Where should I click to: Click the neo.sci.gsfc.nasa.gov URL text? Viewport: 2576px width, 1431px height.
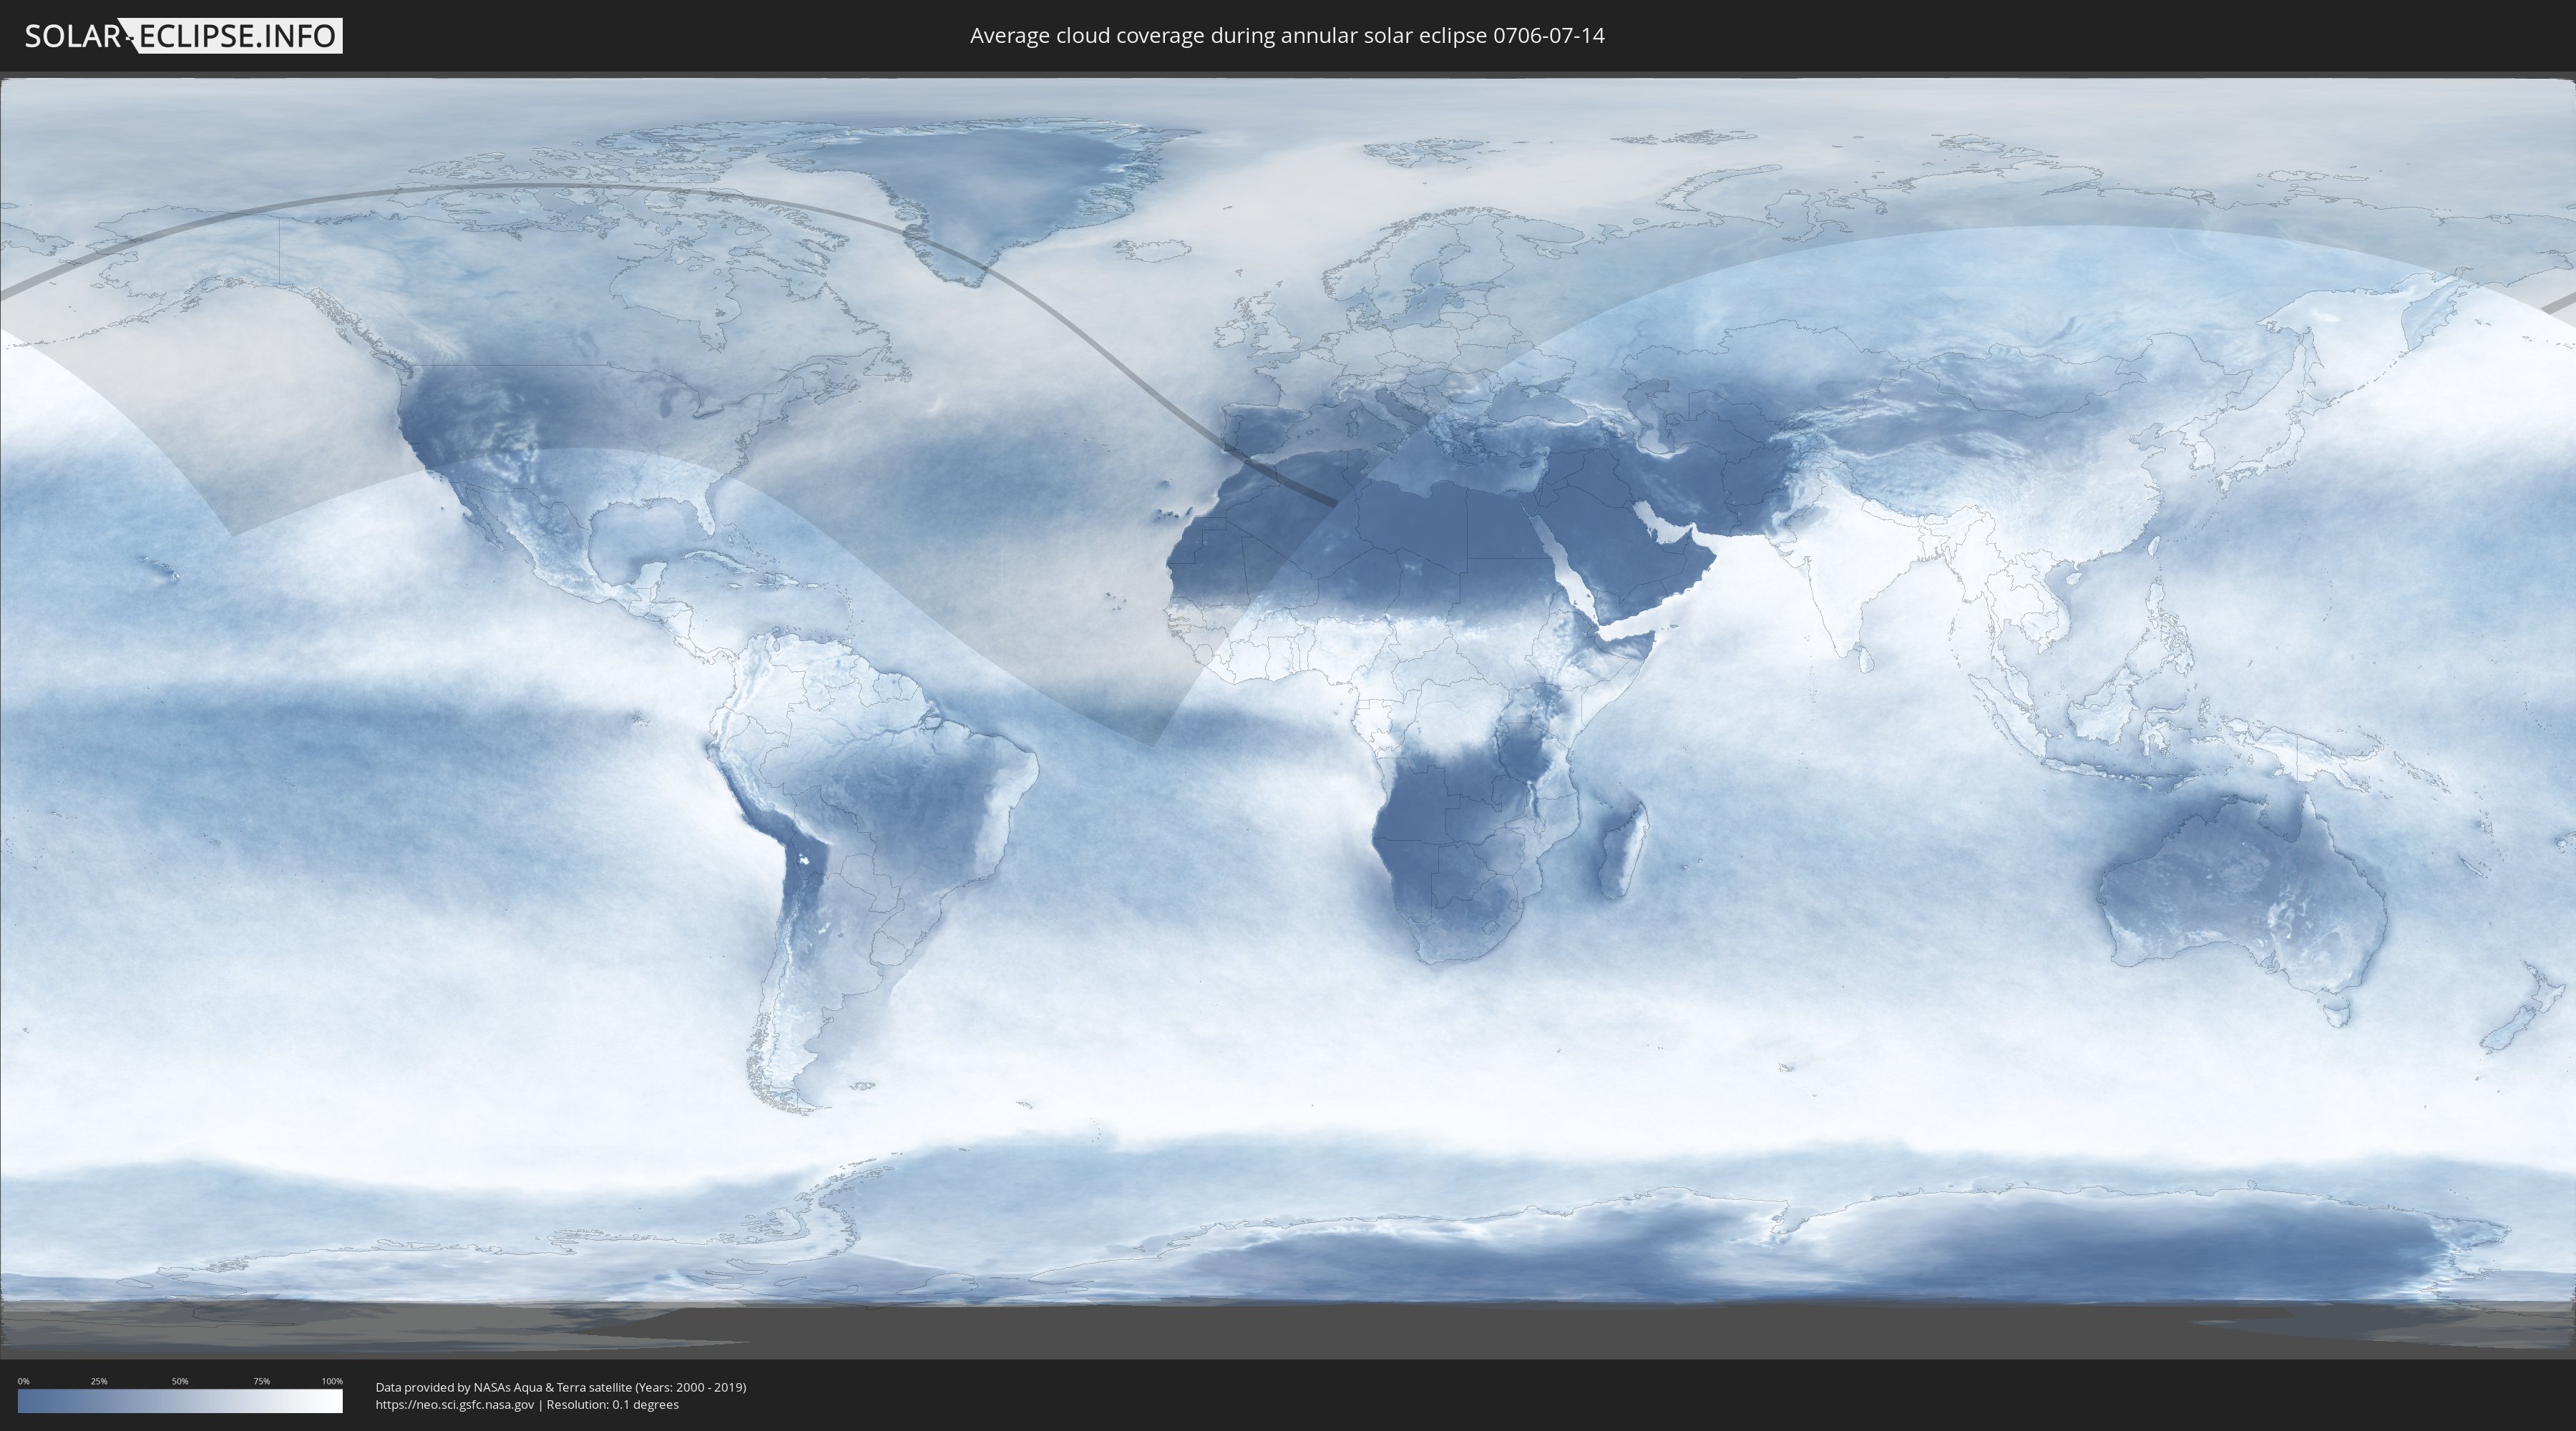click(455, 1404)
